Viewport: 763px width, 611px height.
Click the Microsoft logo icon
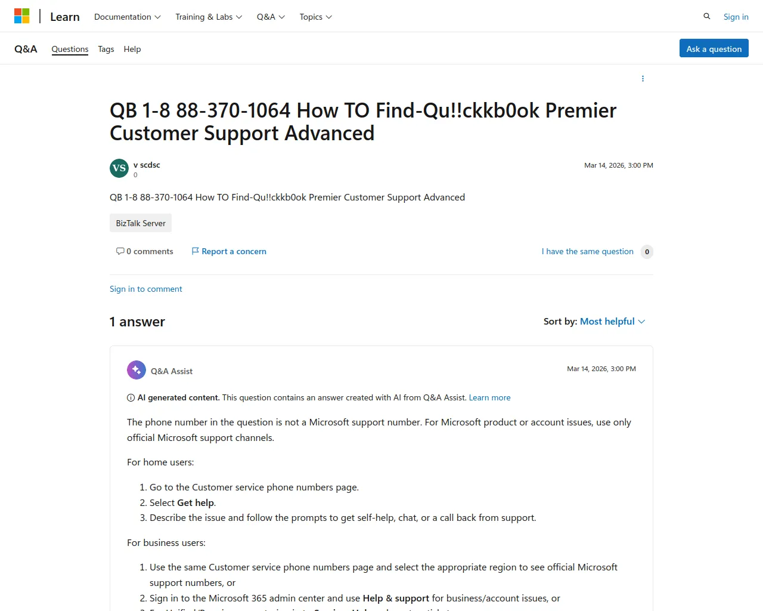pos(22,16)
